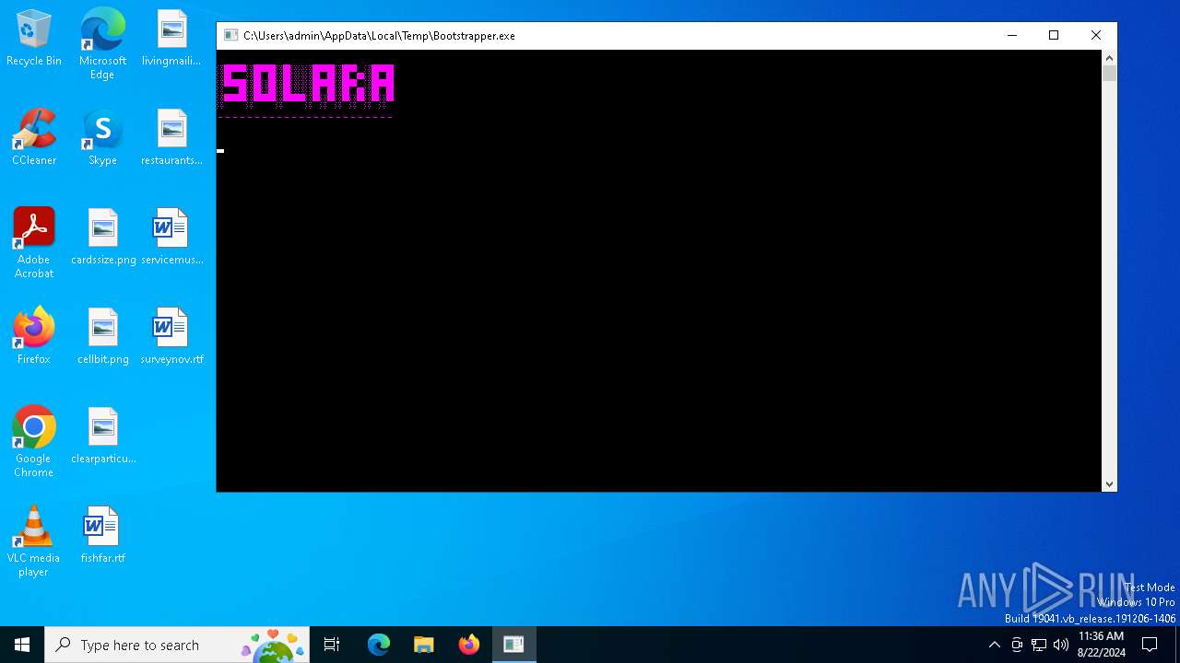Show hidden system tray icons
The width and height of the screenshot is (1180, 663).
(994, 645)
